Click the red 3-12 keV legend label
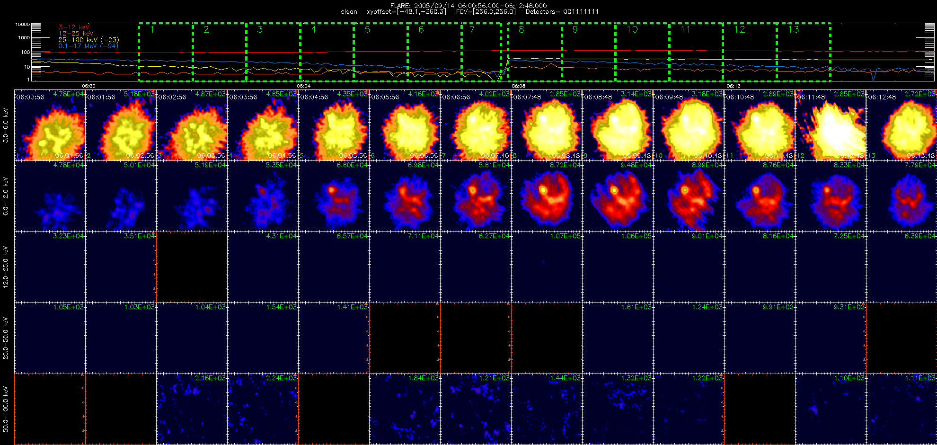The image size is (937, 445). (x=74, y=27)
